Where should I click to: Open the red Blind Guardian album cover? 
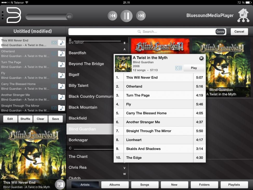pyautogui.click(x=160, y=46)
